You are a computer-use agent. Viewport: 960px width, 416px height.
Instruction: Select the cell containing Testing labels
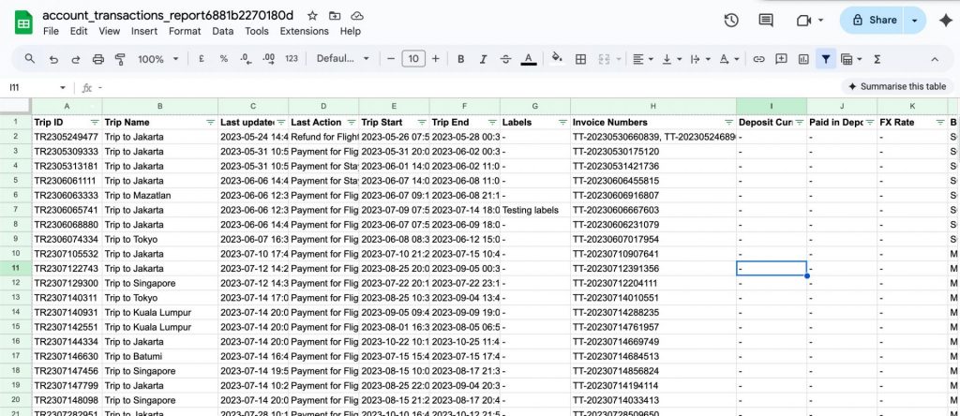[535, 210]
